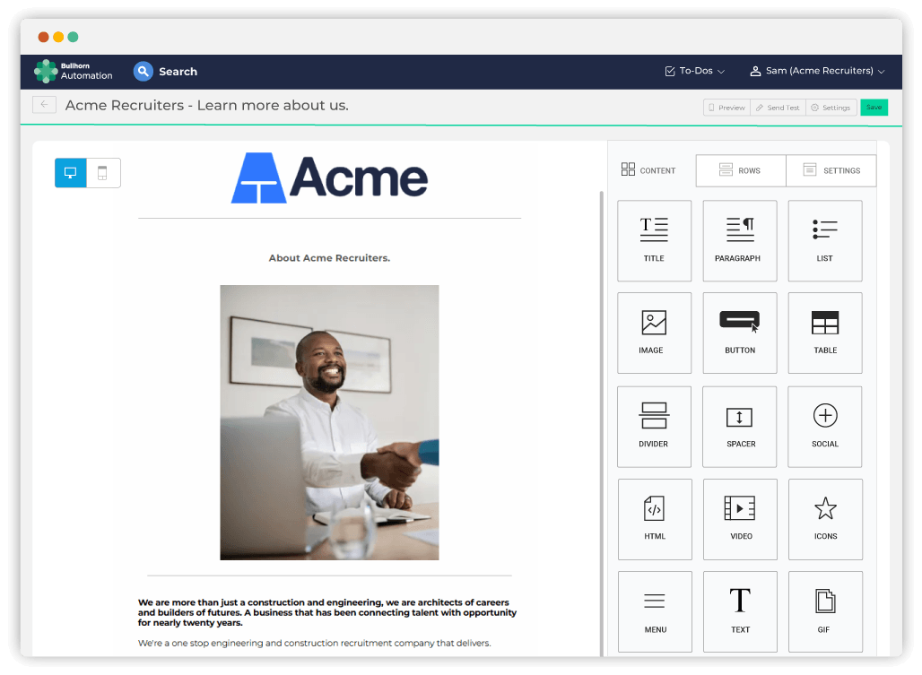Screen dimensions: 922x675
Task: Click the 'We're a one stop' paragraph
Action: [x=315, y=644]
